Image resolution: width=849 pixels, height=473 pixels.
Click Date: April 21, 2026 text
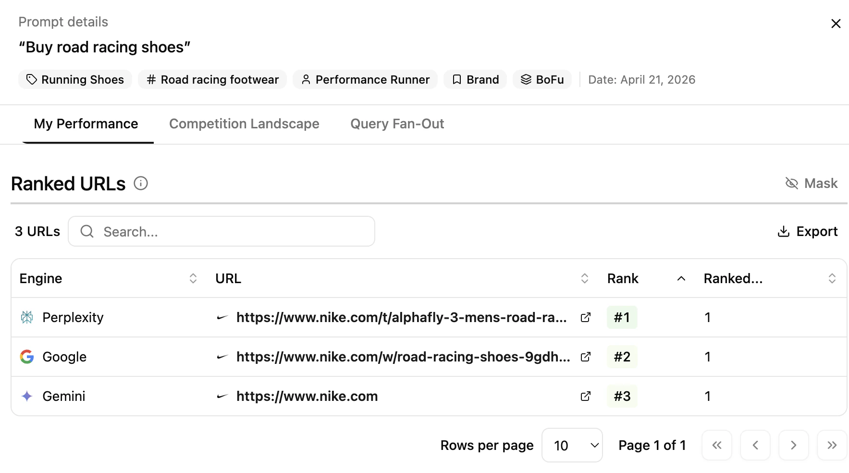point(641,79)
